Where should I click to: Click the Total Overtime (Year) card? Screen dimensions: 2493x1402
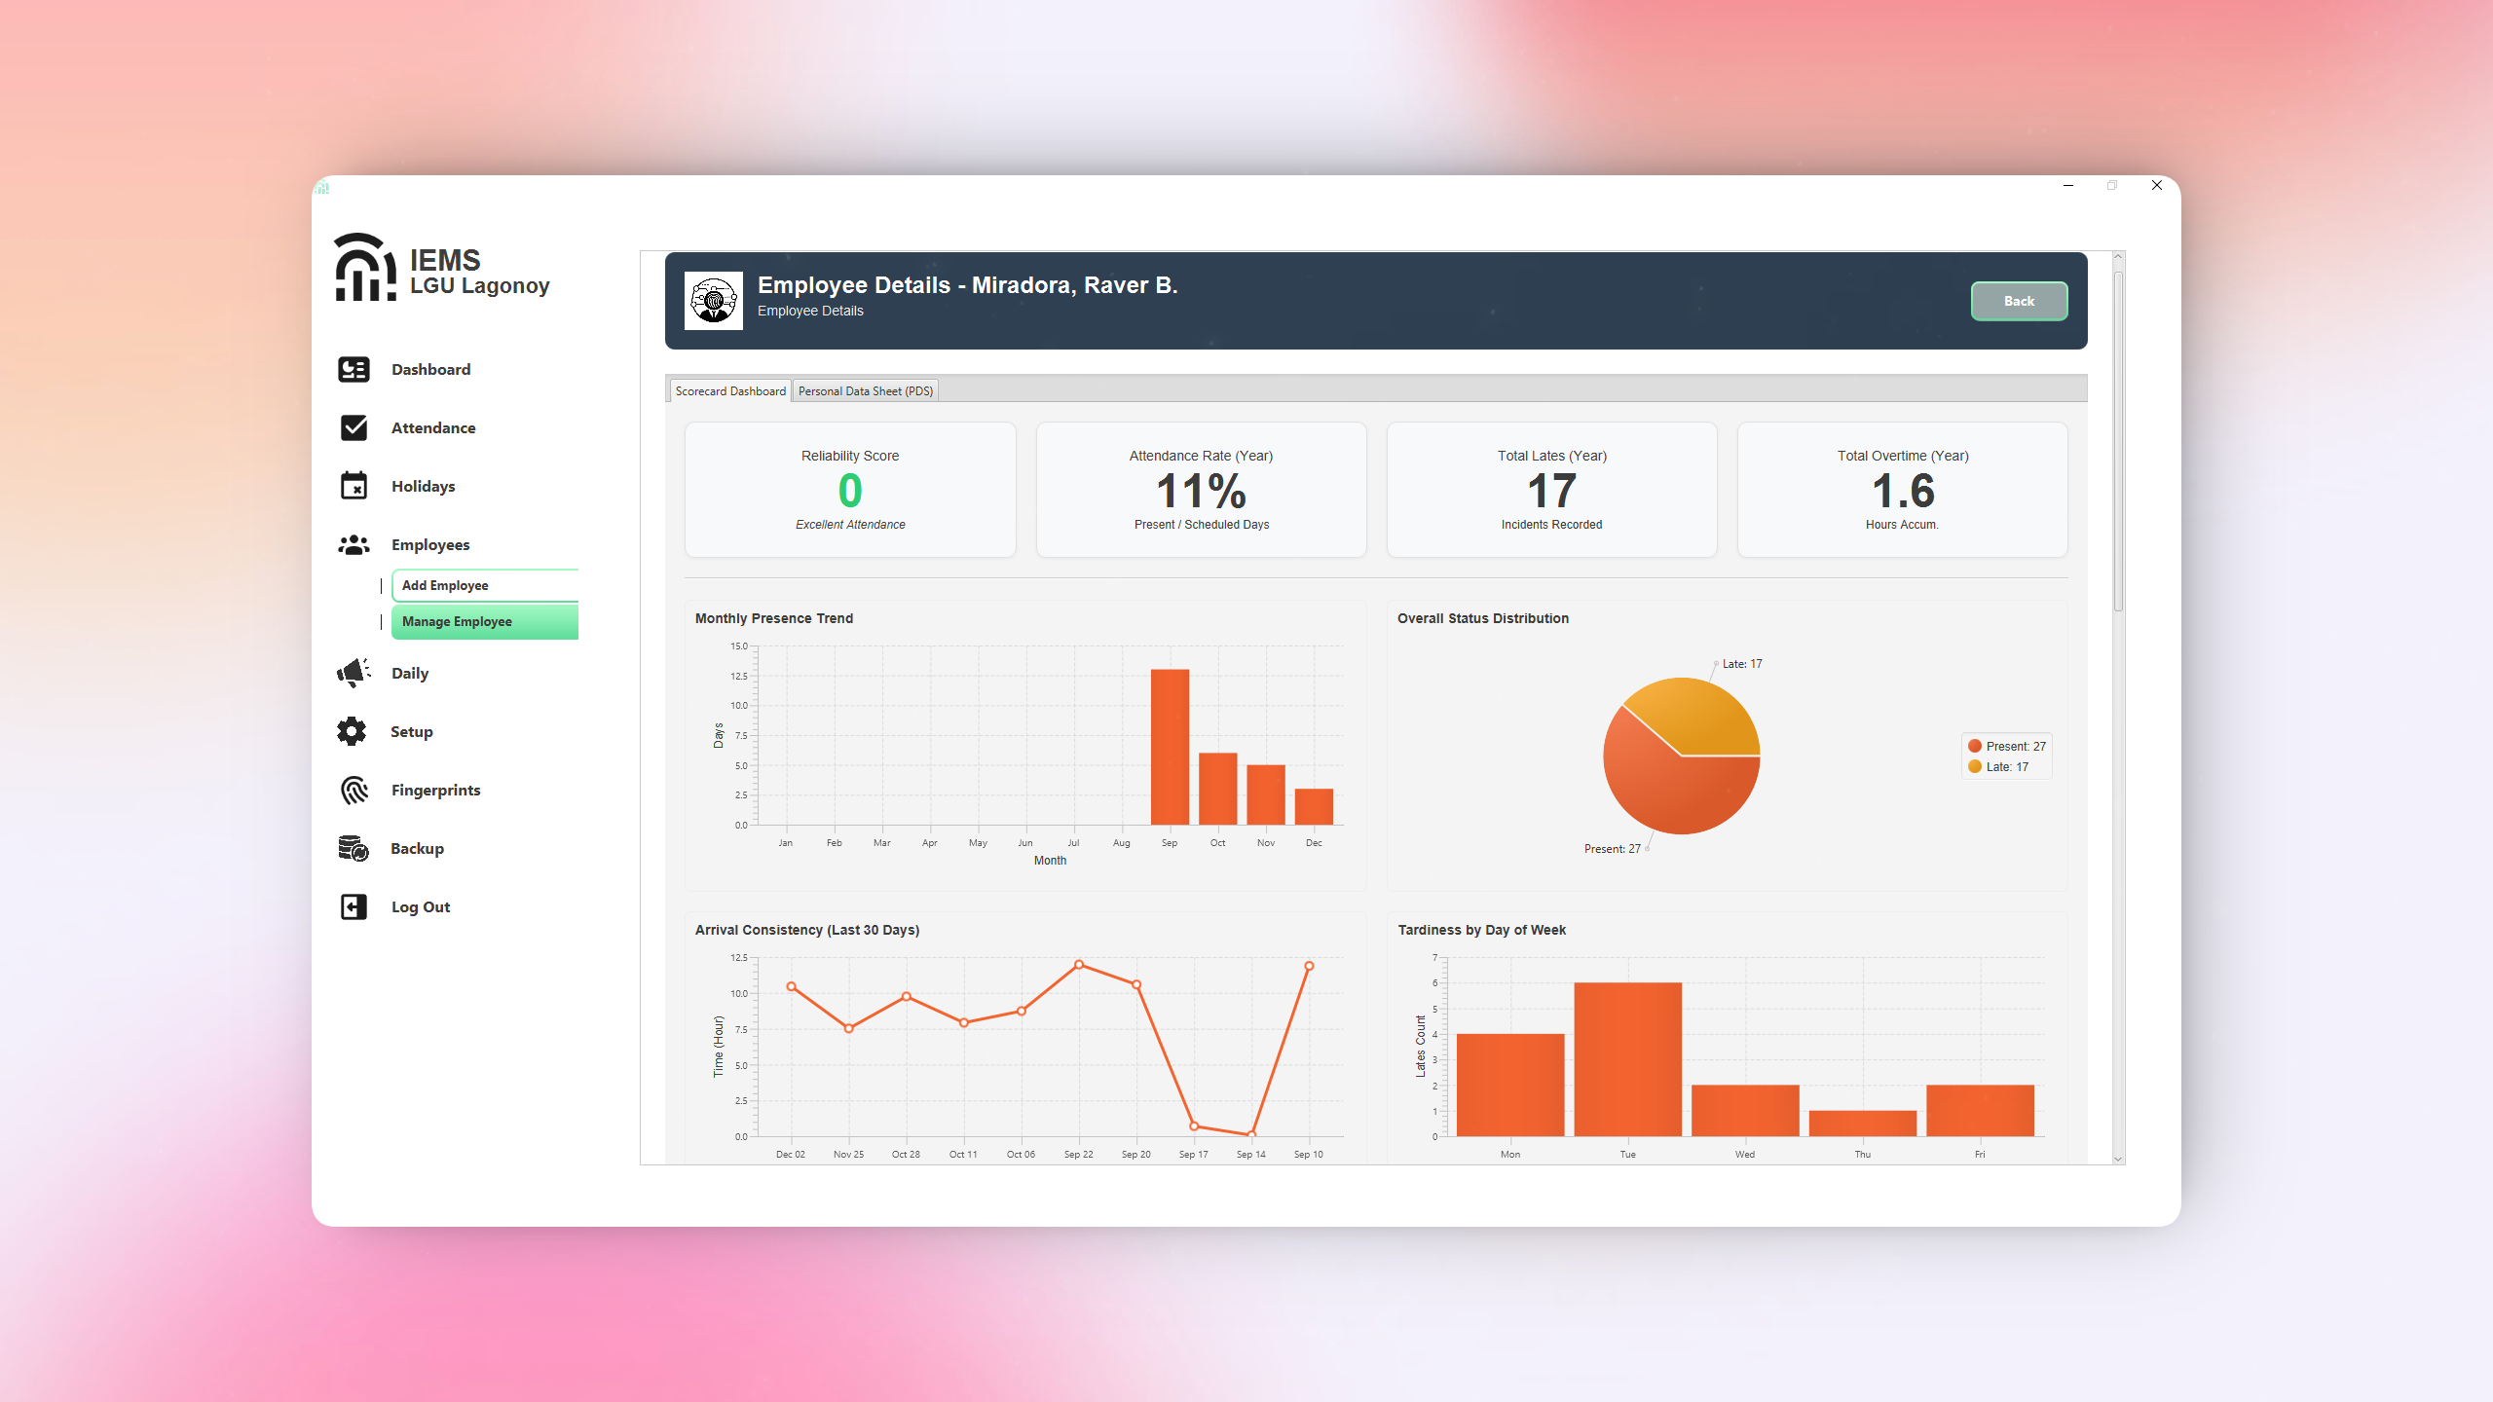[x=1902, y=489]
